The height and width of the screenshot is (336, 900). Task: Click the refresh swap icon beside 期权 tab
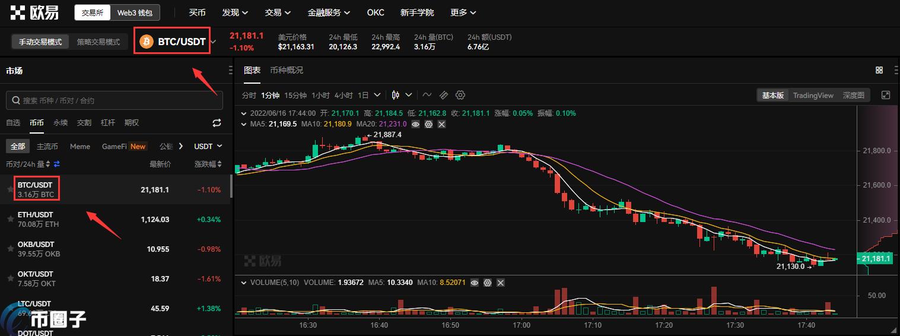coord(217,123)
